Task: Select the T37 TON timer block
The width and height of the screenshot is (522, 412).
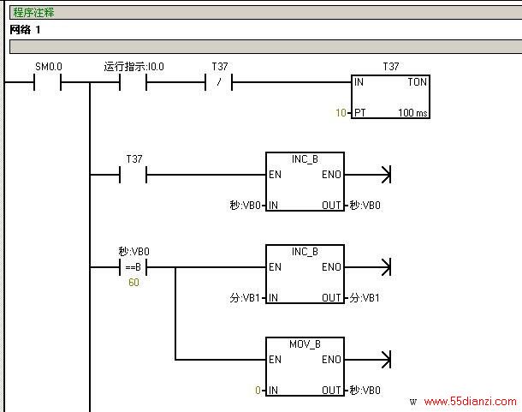Action: coord(390,97)
